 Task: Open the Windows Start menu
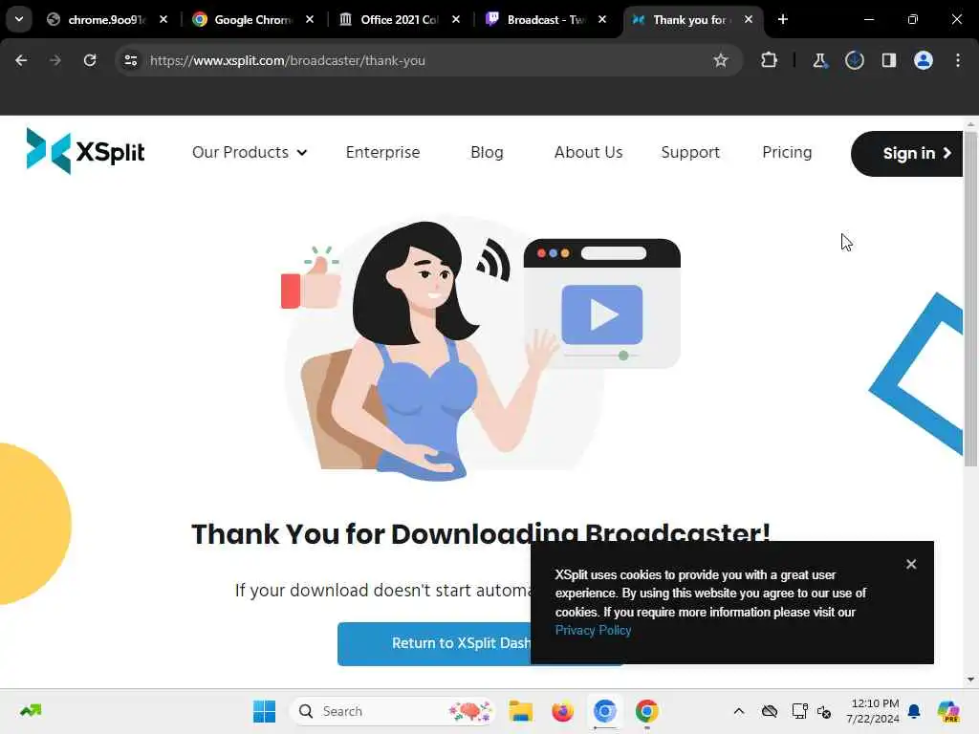(x=264, y=711)
